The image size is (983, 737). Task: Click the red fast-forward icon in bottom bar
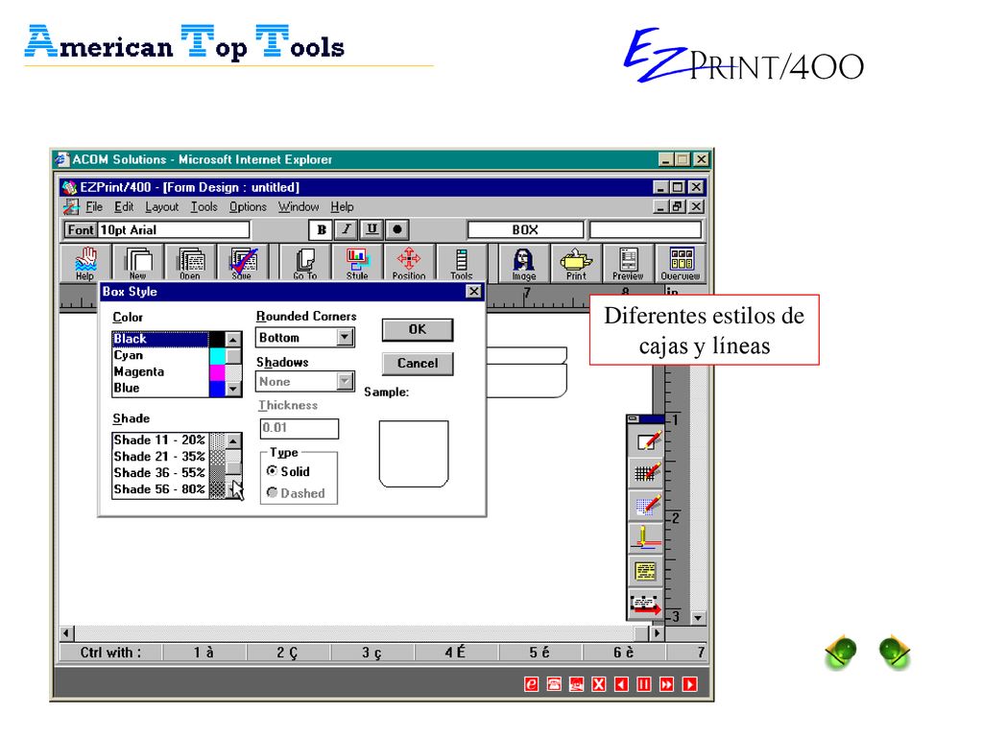click(x=666, y=683)
